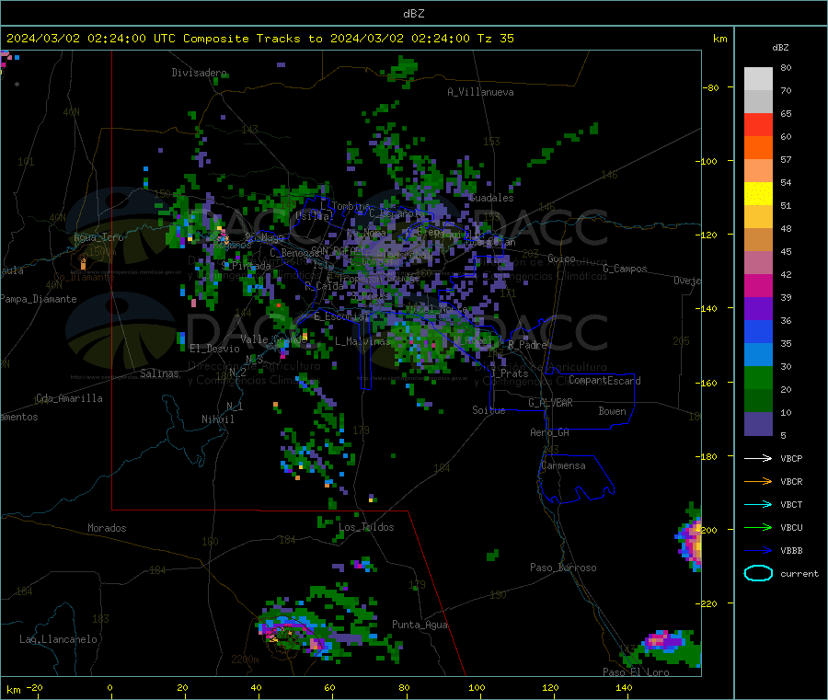Click the 'current' legend label
This screenshot has height=700, width=828.
799,573
